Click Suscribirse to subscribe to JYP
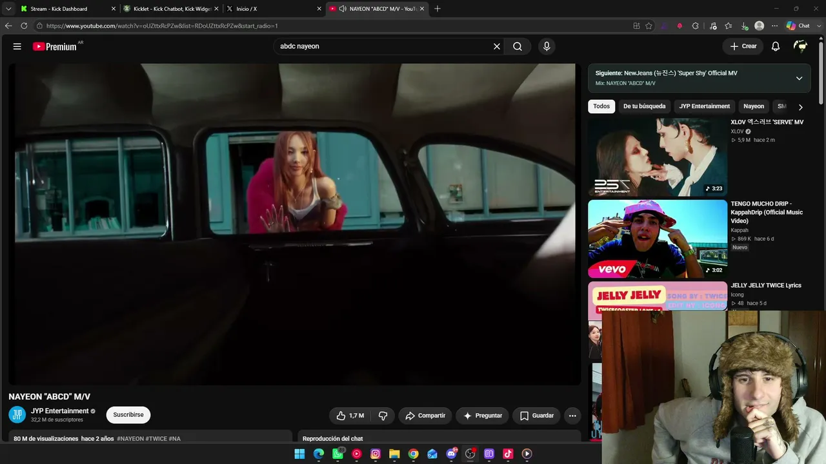The width and height of the screenshot is (826, 464). click(x=128, y=415)
